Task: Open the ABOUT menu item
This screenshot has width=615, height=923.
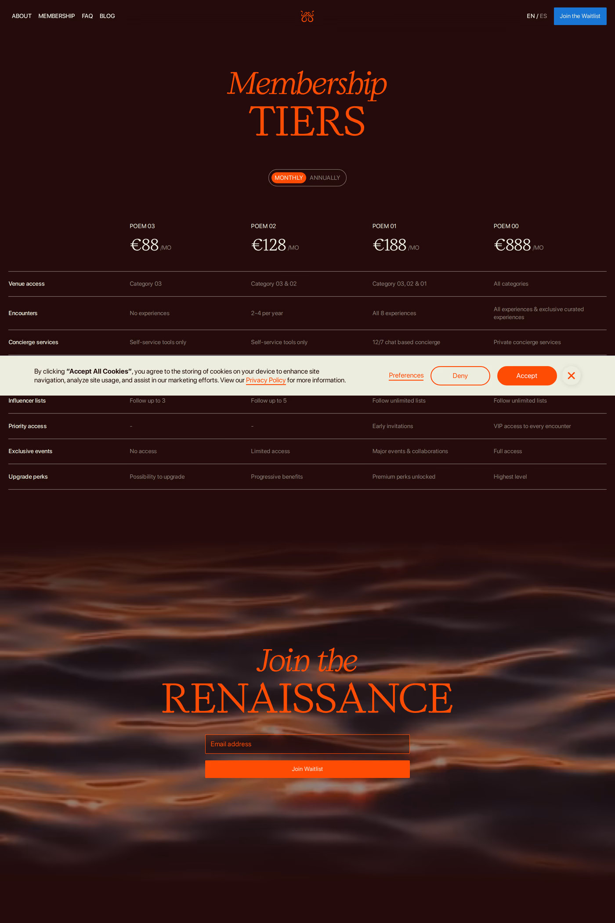Action: (x=22, y=16)
